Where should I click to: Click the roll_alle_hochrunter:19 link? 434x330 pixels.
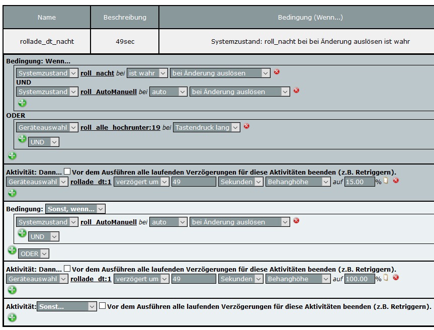click(x=120, y=127)
